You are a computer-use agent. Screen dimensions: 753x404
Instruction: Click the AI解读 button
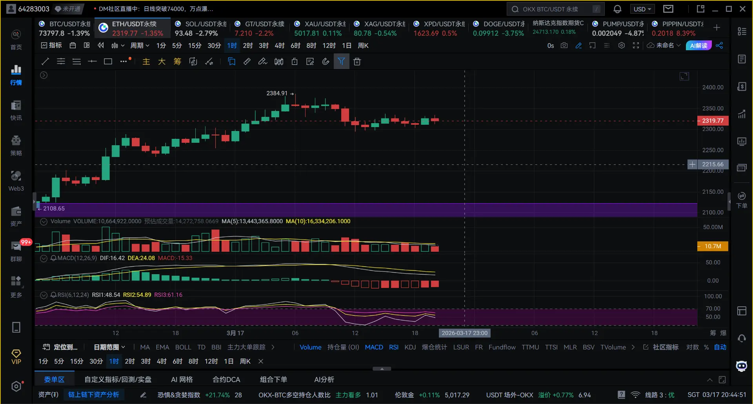698,45
